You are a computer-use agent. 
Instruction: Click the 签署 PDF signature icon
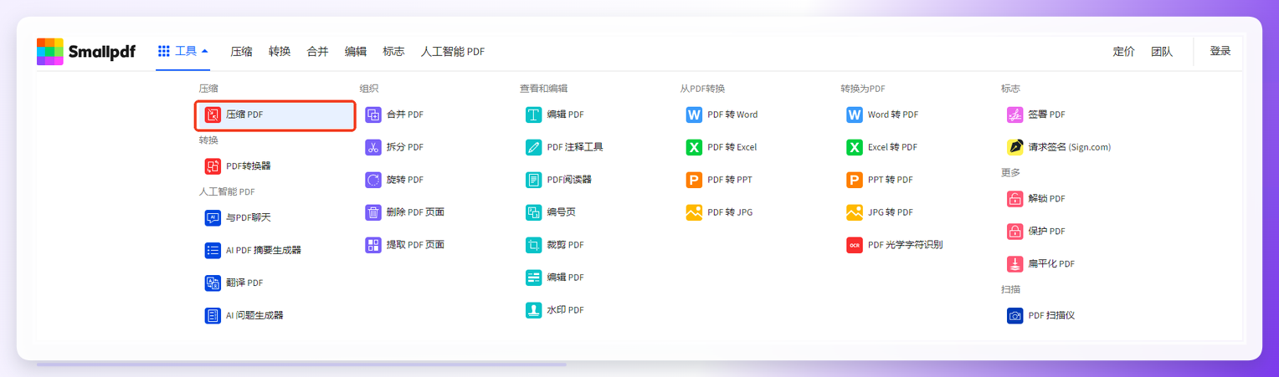point(1015,115)
